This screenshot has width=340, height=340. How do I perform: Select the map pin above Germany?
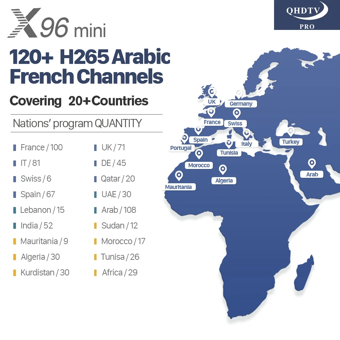coord(239,95)
